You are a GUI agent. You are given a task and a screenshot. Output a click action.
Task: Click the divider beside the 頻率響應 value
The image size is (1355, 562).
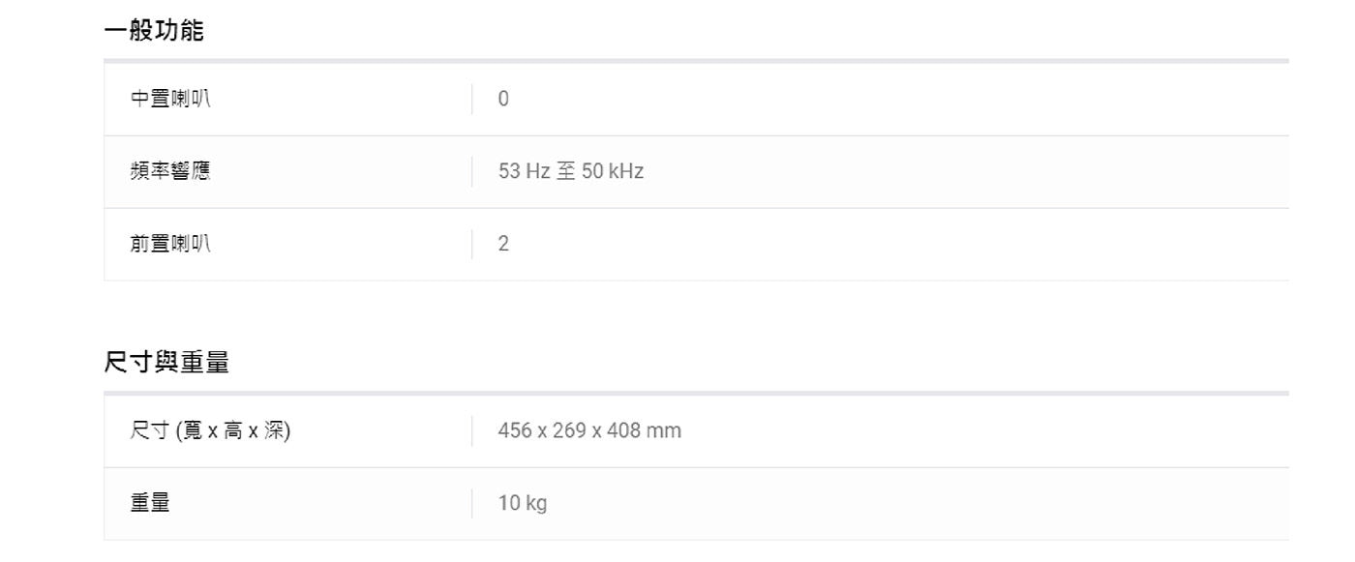click(472, 171)
